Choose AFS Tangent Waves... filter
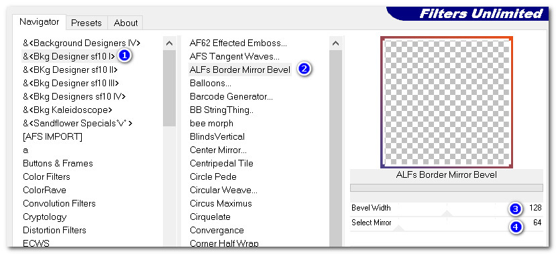This screenshot has height=254, width=556. pos(234,56)
